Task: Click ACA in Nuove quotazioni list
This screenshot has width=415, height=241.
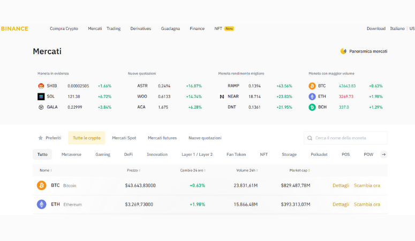Action: (x=141, y=107)
